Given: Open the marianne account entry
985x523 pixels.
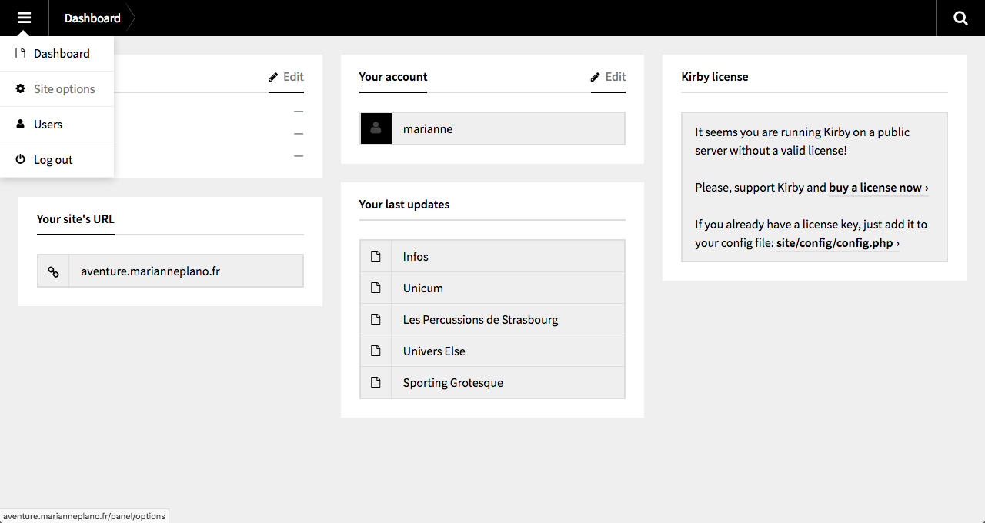Looking at the screenshot, I should click(x=428, y=129).
